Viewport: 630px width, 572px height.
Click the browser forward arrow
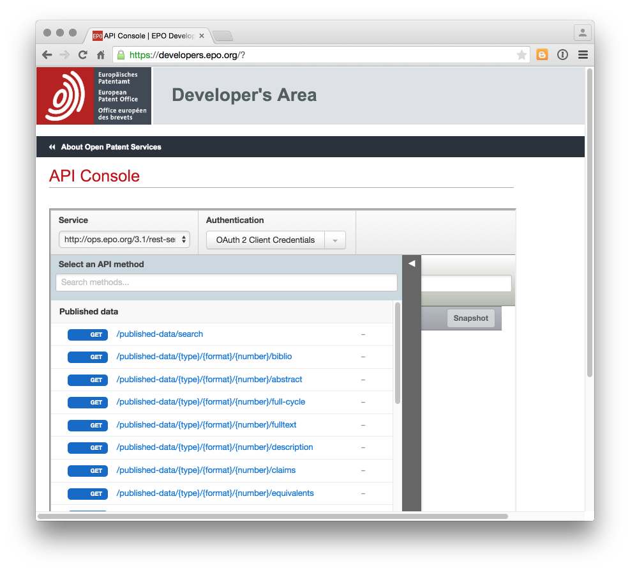pyautogui.click(x=64, y=55)
